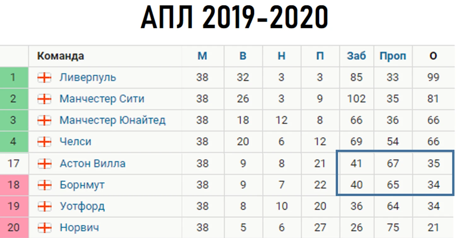Open the Ливерпуль team link
The height and width of the screenshot is (238, 460).
(x=88, y=78)
